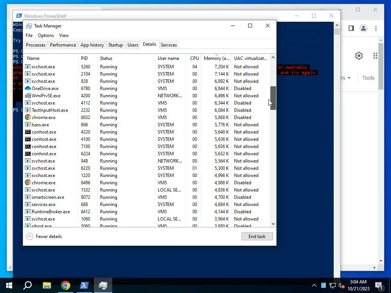Sort by the CPU column header
Screen dimensions: 391x293
[x=194, y=58]
